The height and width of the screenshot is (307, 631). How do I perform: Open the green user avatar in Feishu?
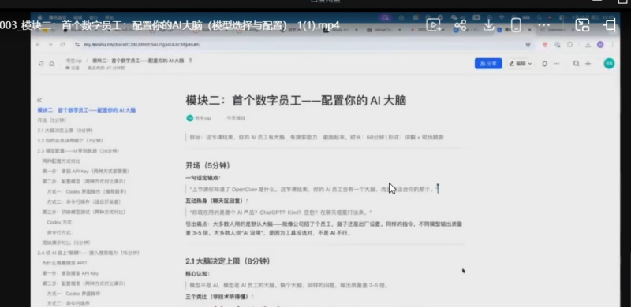click(x=609, y=63)
